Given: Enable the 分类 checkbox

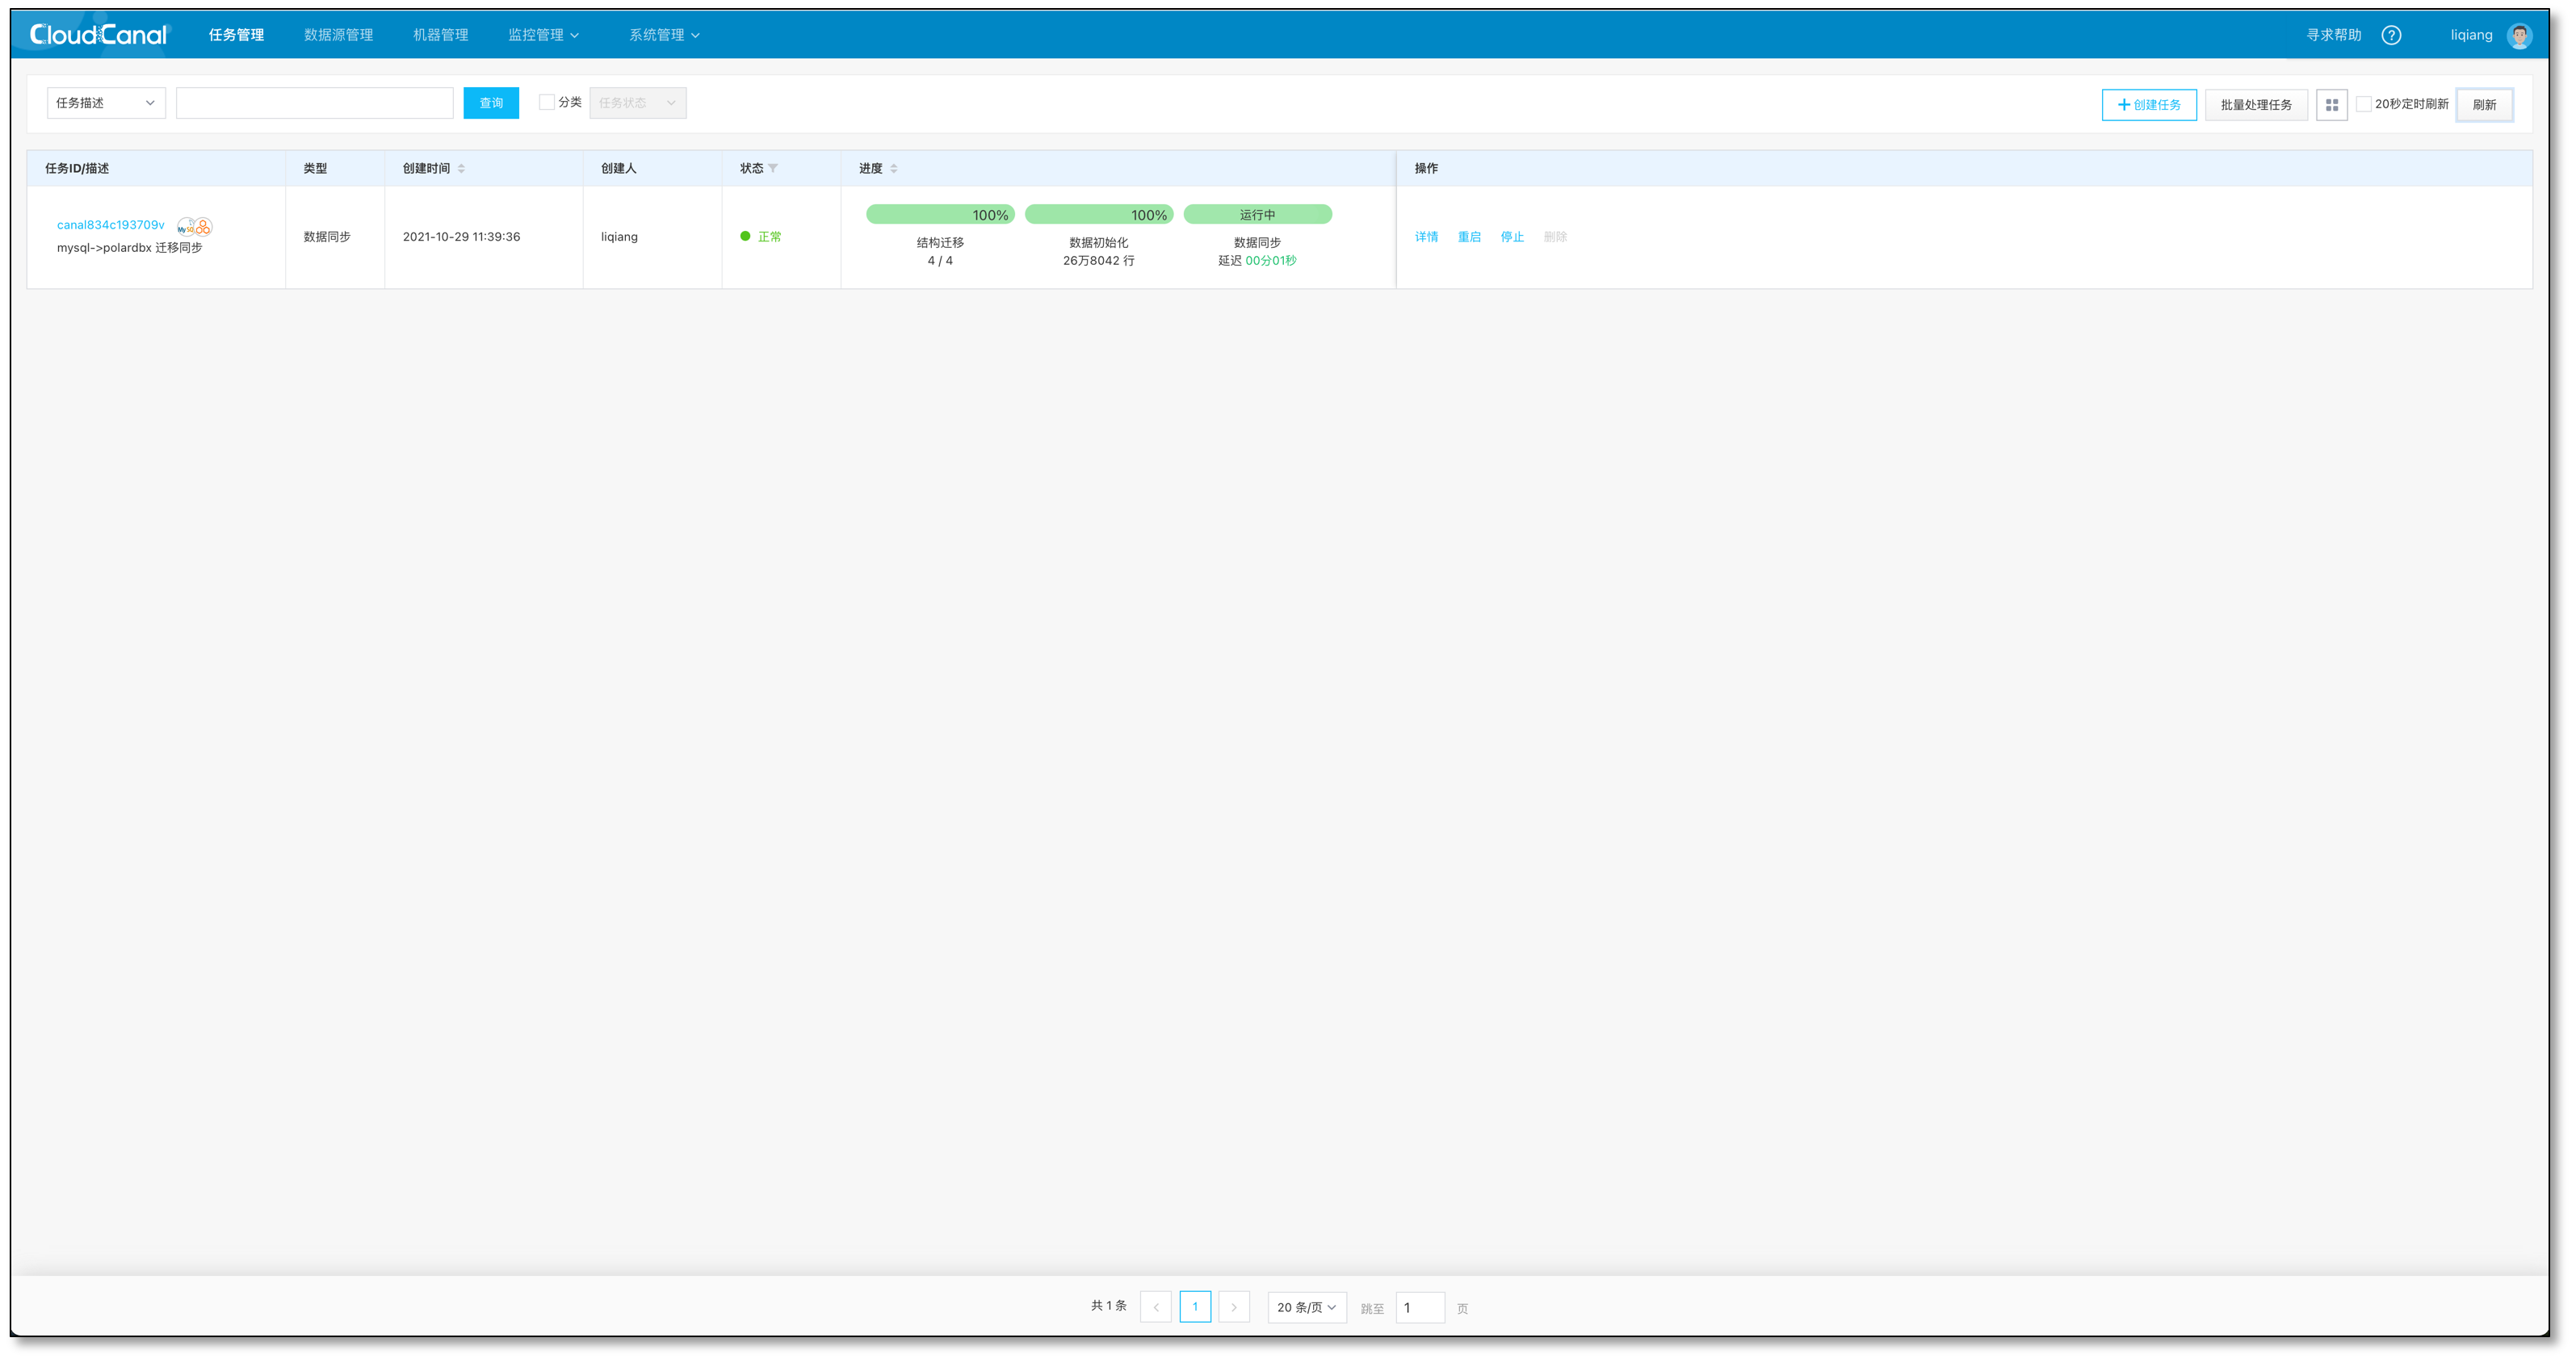Looking at the screenshot, I should coord(547,102).
